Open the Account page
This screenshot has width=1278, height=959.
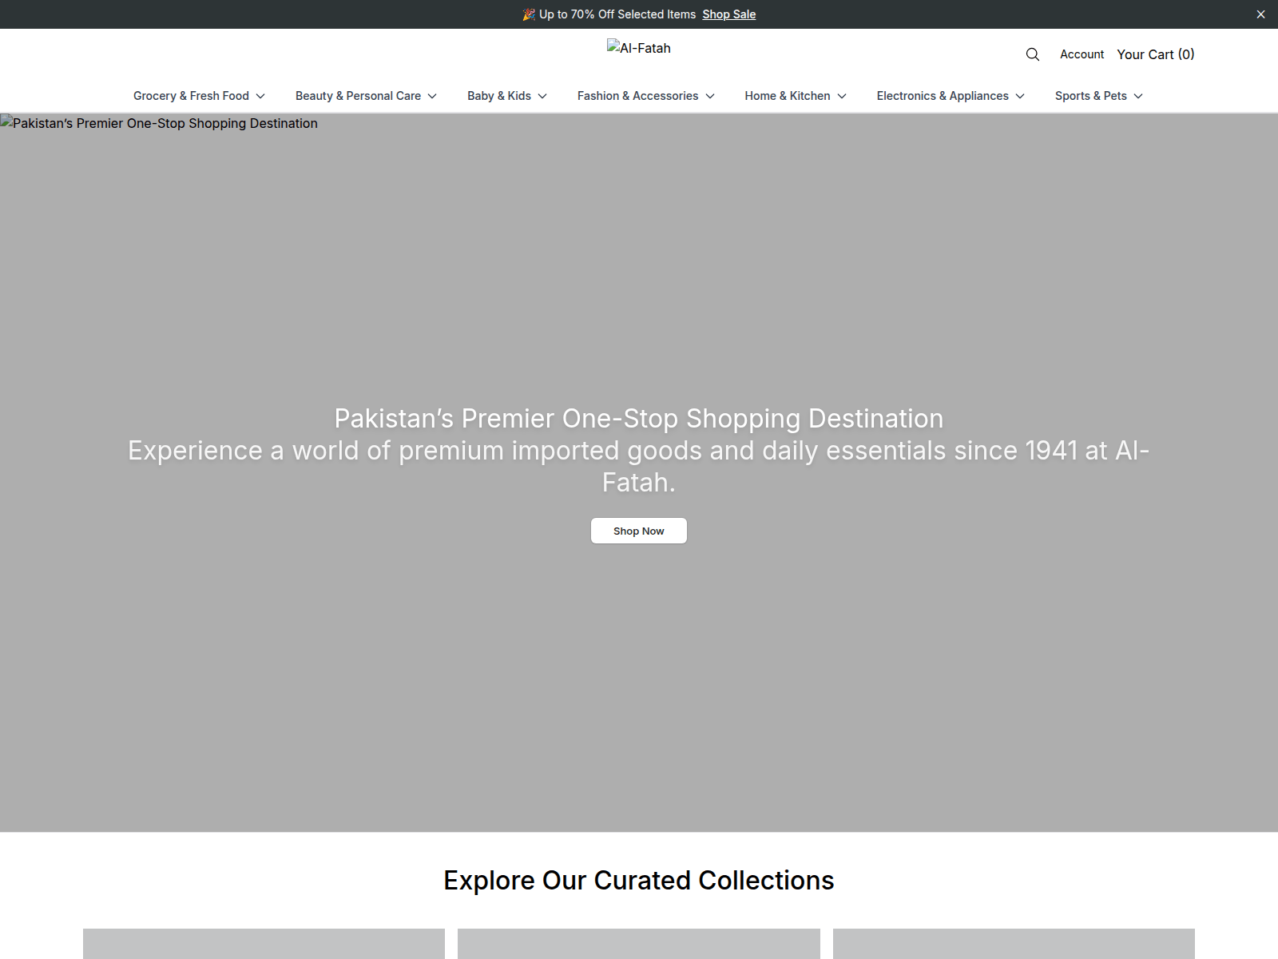(x=1082, y=54)
